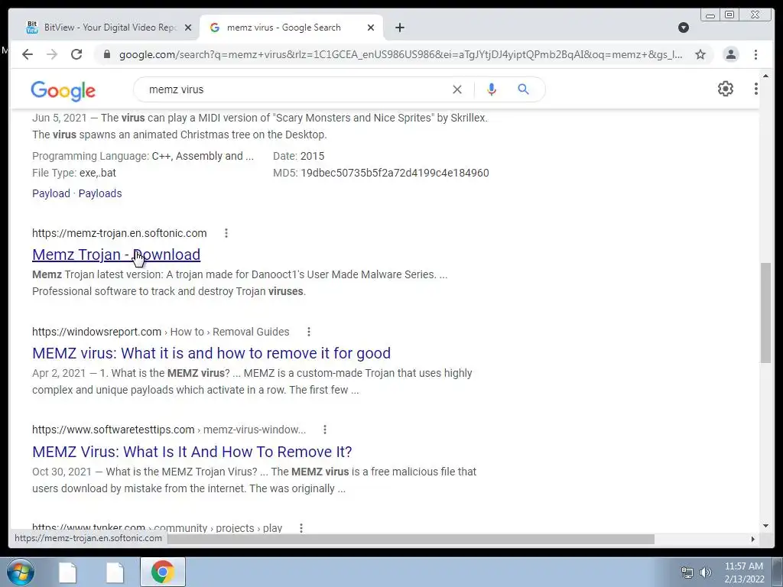The width and height of the screenshot is (783, 587).
Task: Click the horizontal scroll right arrow
Action: (753, 539)
